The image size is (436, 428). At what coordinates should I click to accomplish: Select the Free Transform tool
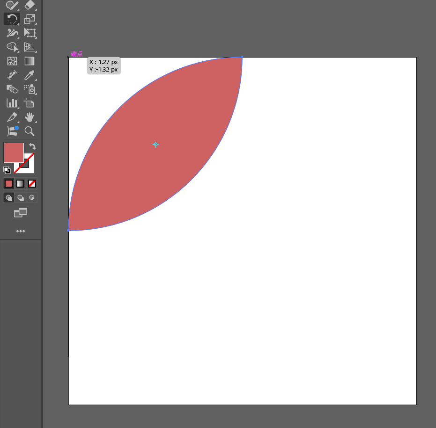pos(30,33)
